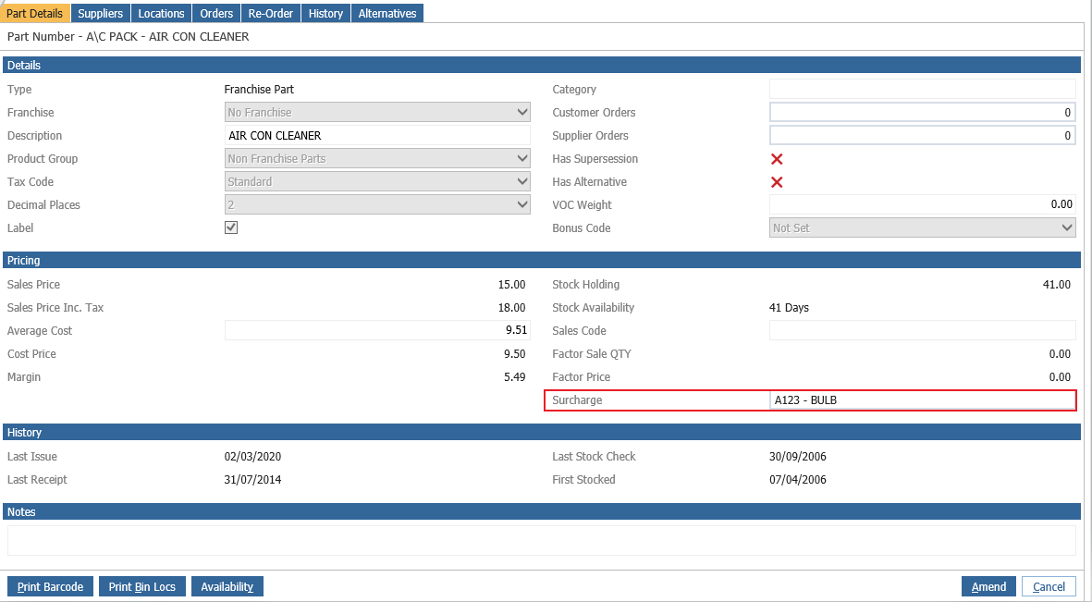Open the Alternatives tab

click(387, 13)
